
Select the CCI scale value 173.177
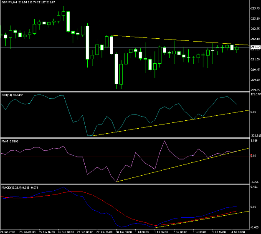(x=256, y=95)
